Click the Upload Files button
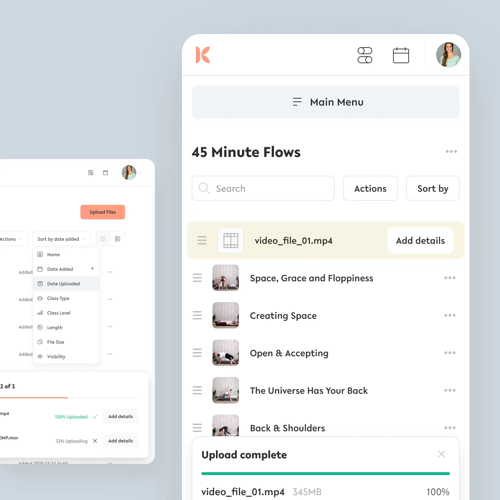The width and height of the screenshot is (500, 500). pyautogui.click(x=103, y=212)
